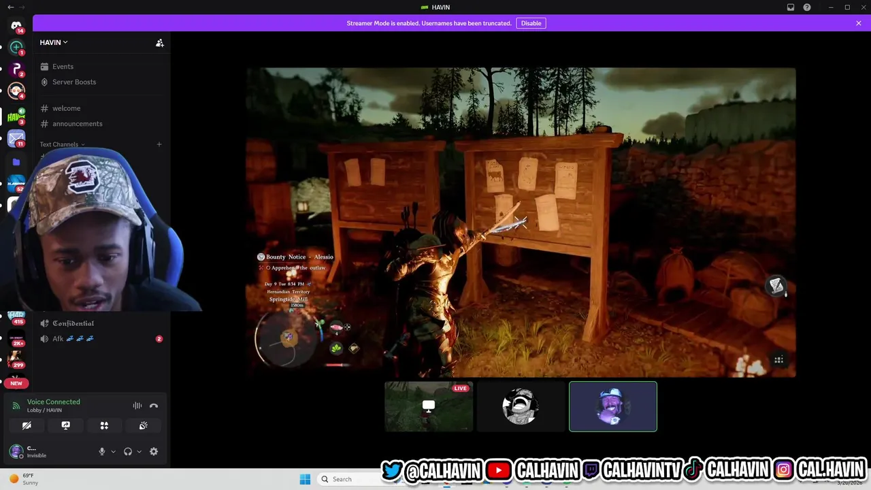Screen dimensions: 871x490
Task: Click the quill note icon on stream
Action: point(776,286)
